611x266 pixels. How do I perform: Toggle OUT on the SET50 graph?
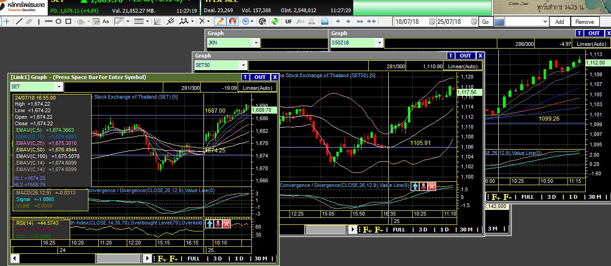coord(466,56)
